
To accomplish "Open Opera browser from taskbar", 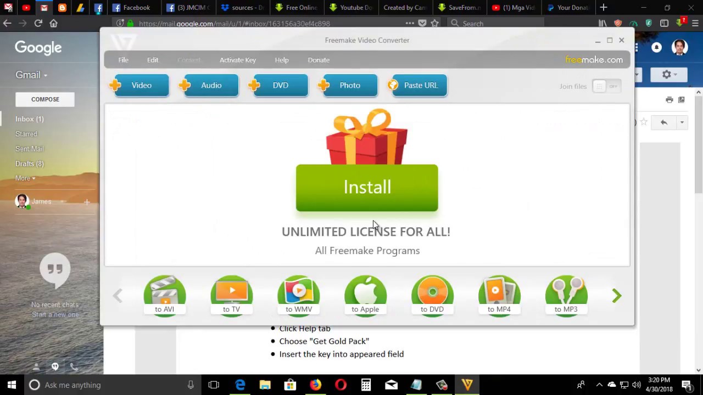I will pyautogui.click(x=341, y=385).
